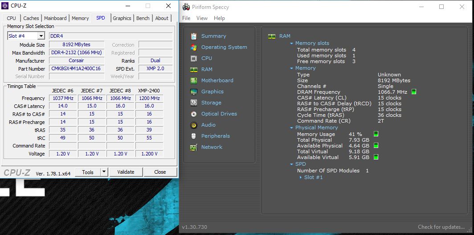
Task: Click the Part Number field CMK8GX4M1A2400C16
Action: pyautogui.click(x=76, y=69)
